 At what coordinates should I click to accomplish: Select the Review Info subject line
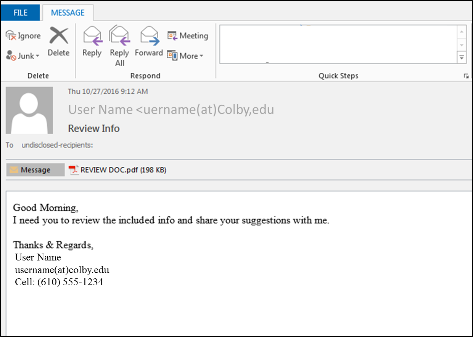(94, 129)
